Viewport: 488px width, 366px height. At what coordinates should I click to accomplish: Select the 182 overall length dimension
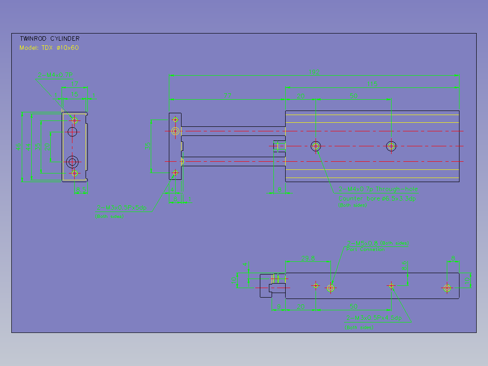(x=314, y=72)
